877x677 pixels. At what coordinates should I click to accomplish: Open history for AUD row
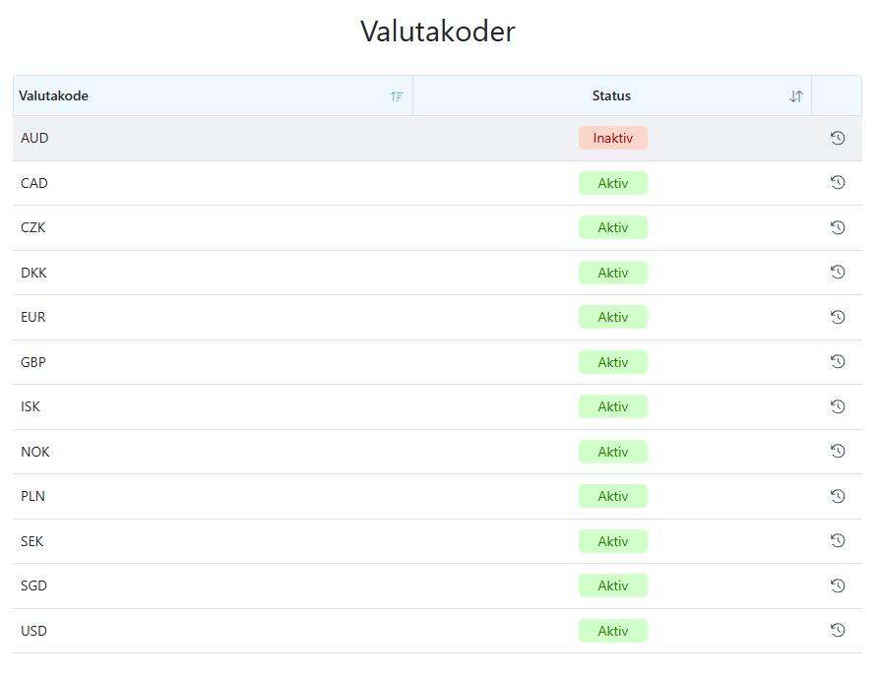click(x=838, y=138)
